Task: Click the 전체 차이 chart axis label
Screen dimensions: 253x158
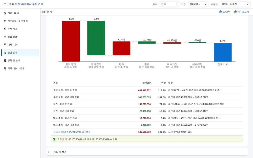Action: point(223,64)
